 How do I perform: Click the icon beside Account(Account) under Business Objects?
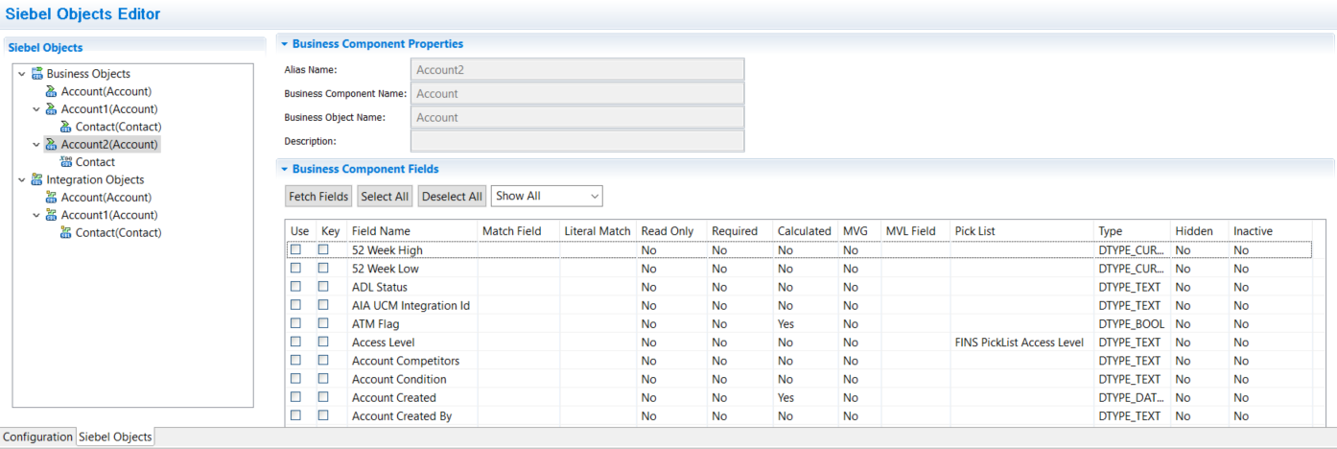[x=52, y=91]
